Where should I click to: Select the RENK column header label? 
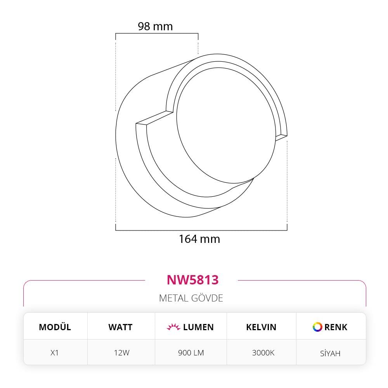pos(336,327)
